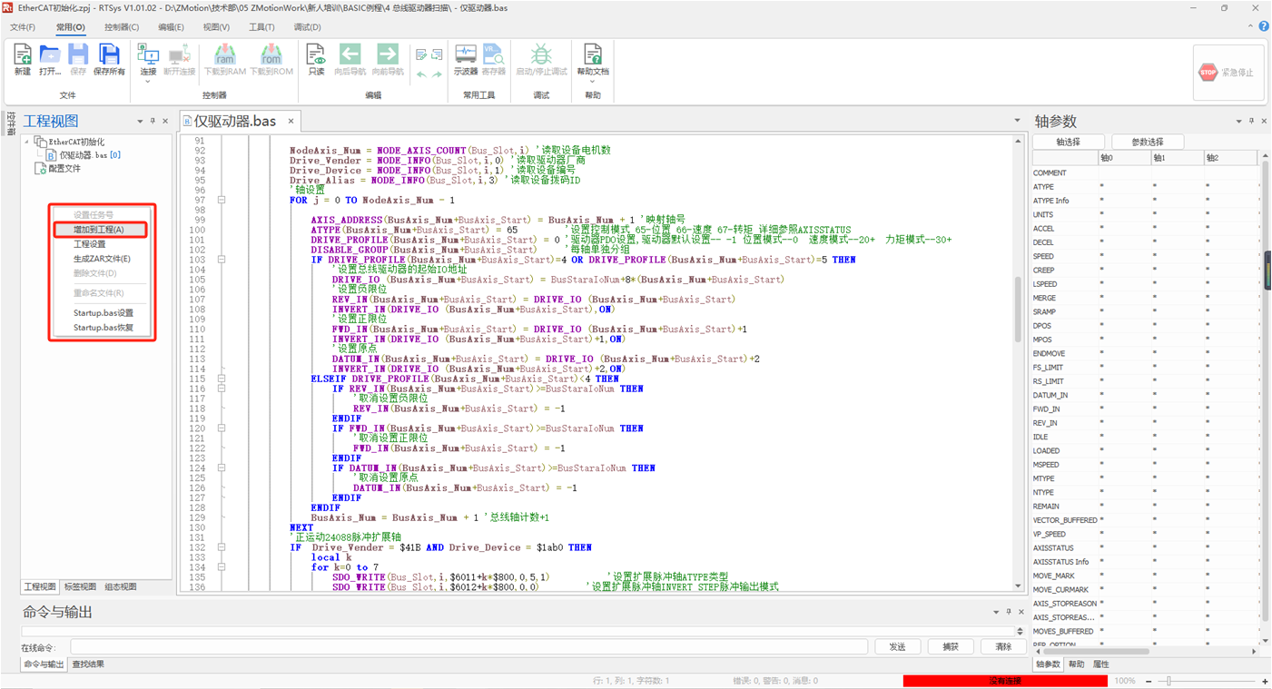
Task: Click the redo arrow in 编辑 group
Action: click(x=437, y=74)
